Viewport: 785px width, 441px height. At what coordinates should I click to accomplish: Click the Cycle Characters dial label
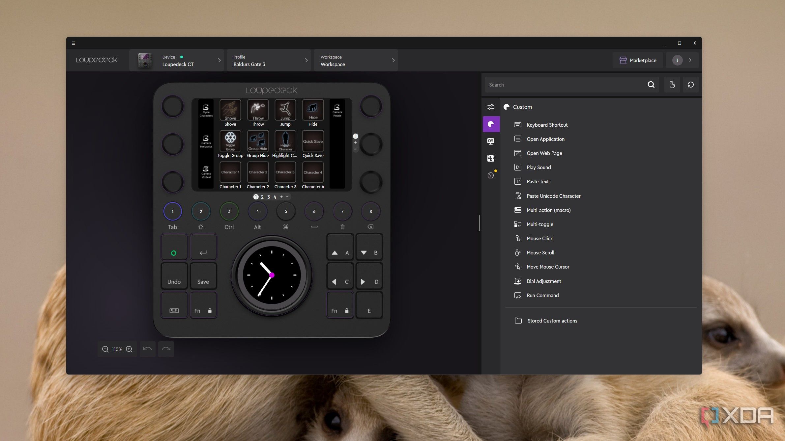point(206,111)
